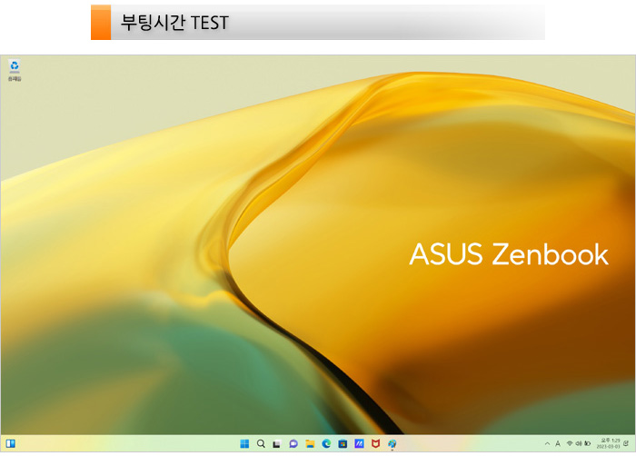Screen dimensions: 636x456
Task: Open McAfee from the taskbar
Action: pyautogui.click(x=375, y=444)
